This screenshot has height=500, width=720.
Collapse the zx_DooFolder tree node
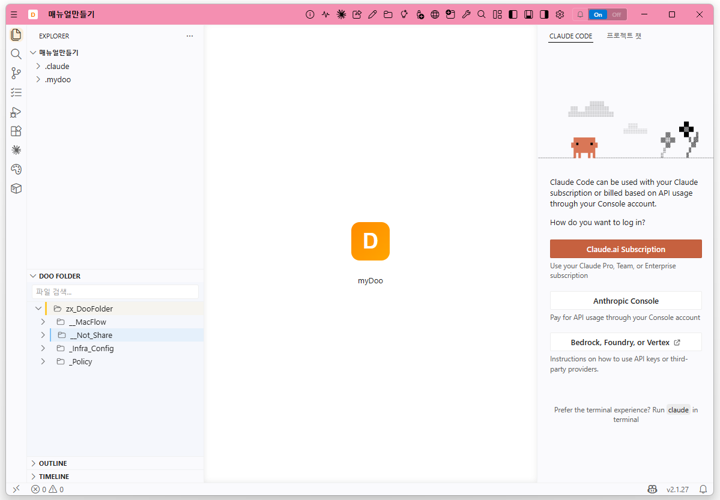(38, 309)
